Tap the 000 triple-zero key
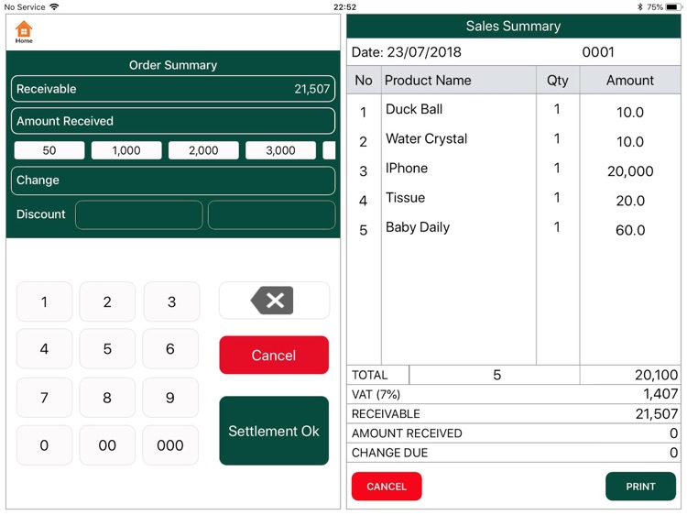 click(170, 445)
